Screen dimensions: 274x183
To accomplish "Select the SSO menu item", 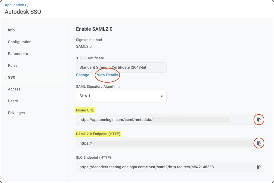I will click(12, 77).
